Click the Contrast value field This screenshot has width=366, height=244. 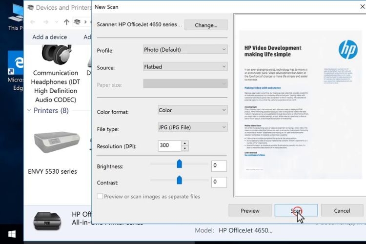pyautogui.click(x=219, y=182)
